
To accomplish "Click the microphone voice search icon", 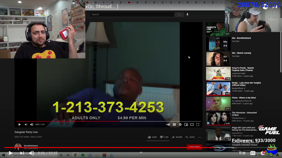I will (187, 14).
